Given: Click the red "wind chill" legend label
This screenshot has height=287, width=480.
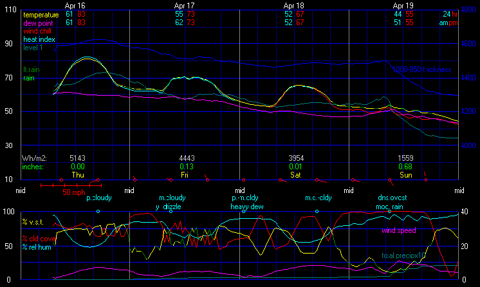Looking at the screenshot, I should tap(37, 31).
